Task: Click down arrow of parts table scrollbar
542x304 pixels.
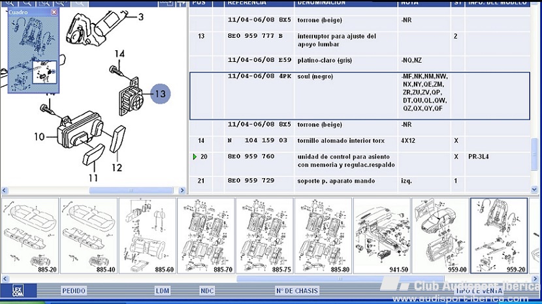Action: click(x=534, y=189)
